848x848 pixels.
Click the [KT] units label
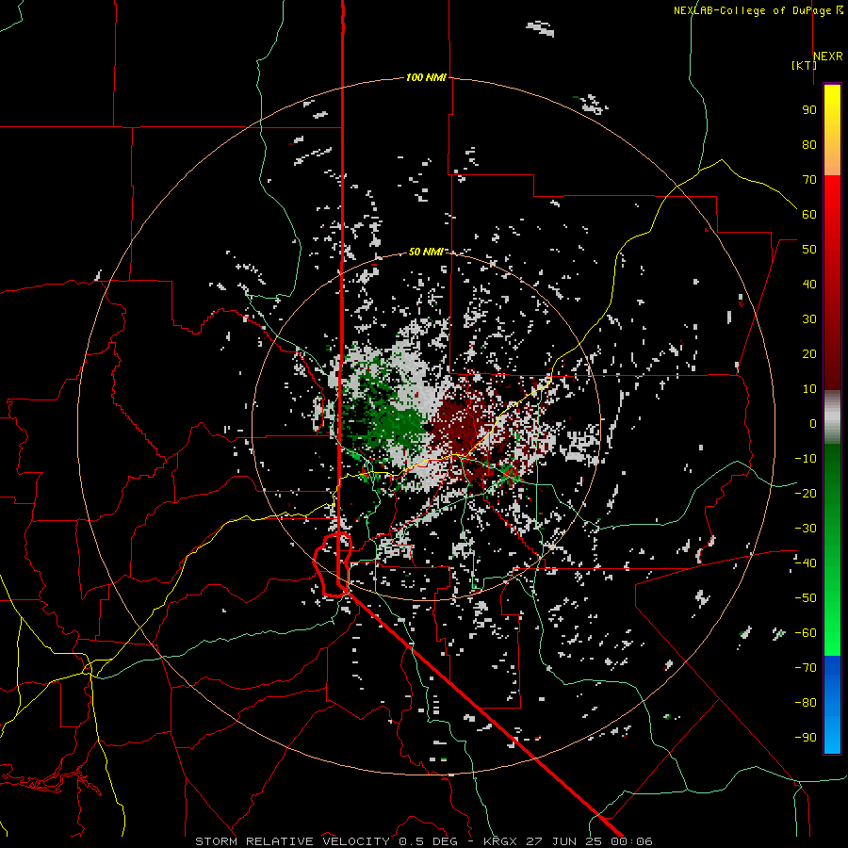[x=804, y=65]
